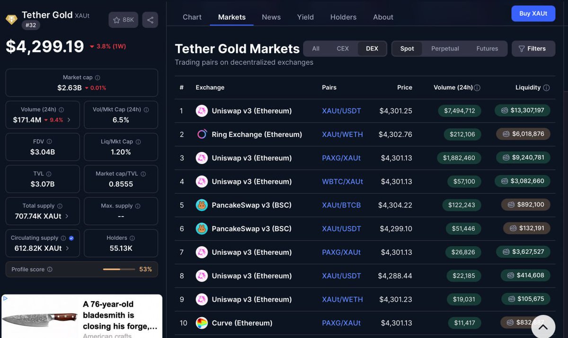Click the scroll-to-top arrow button

pyautogui.click(x=543, y=327)
